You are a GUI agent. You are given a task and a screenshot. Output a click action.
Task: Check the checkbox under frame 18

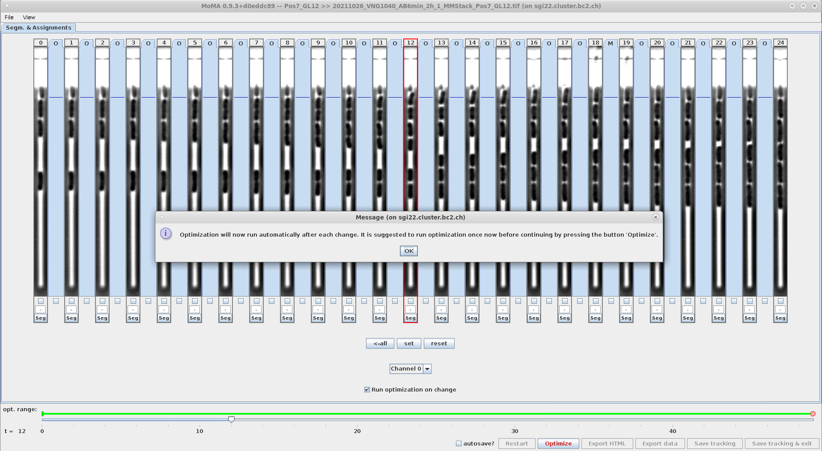click(596, 301)
